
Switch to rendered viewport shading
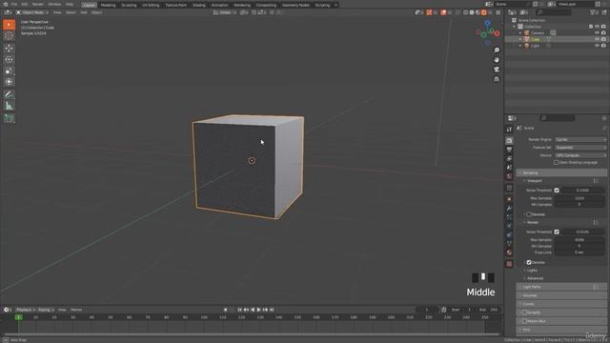click(484, 12)
